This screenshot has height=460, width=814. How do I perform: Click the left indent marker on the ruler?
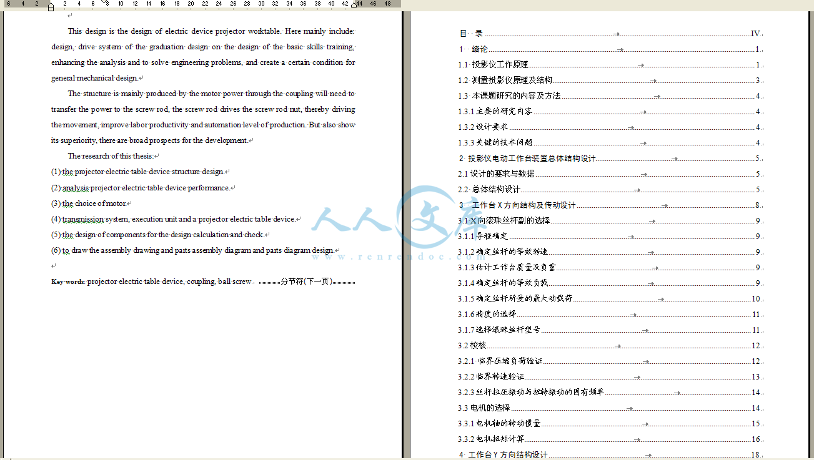pos(51,8)
